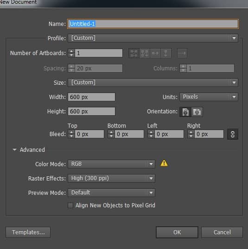Collapse the Advanced section

pyautogui.click(x=15, y=149)
